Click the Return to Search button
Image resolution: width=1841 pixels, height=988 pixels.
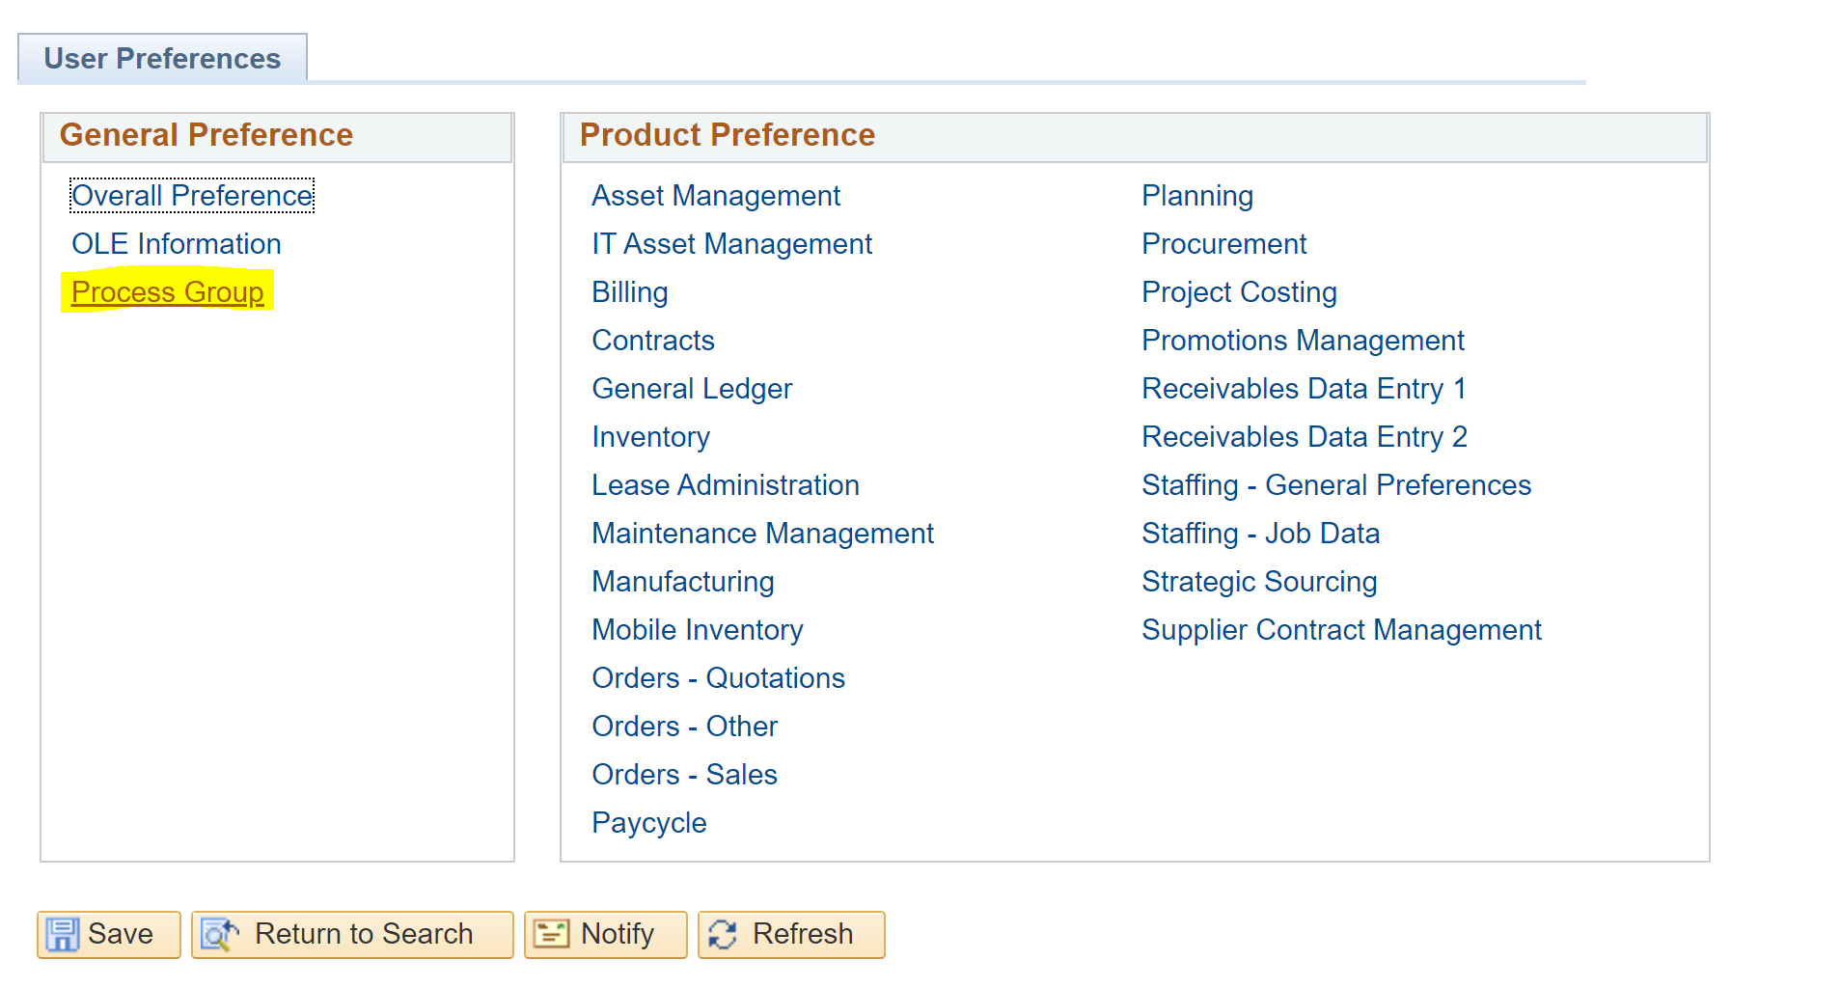click(352, 935)
